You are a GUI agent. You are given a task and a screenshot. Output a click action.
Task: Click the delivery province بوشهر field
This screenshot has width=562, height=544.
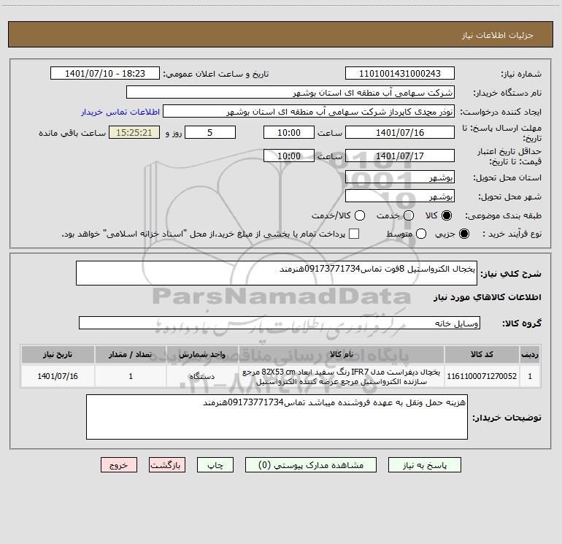click(400, 177)
